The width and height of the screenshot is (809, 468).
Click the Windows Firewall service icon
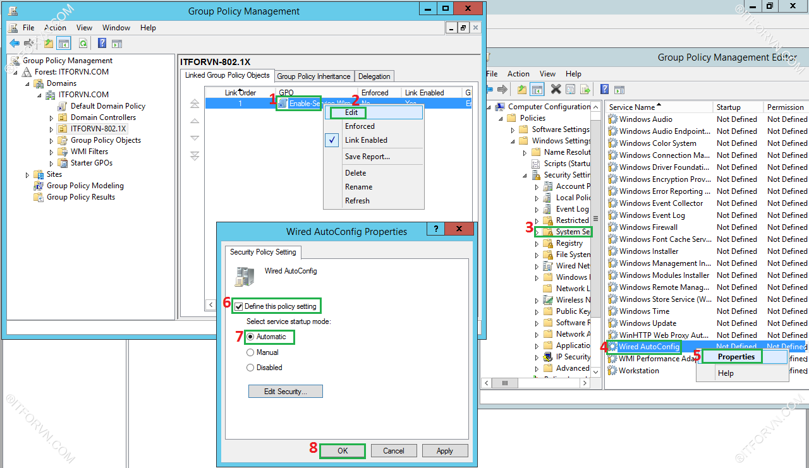pos(612,227)
